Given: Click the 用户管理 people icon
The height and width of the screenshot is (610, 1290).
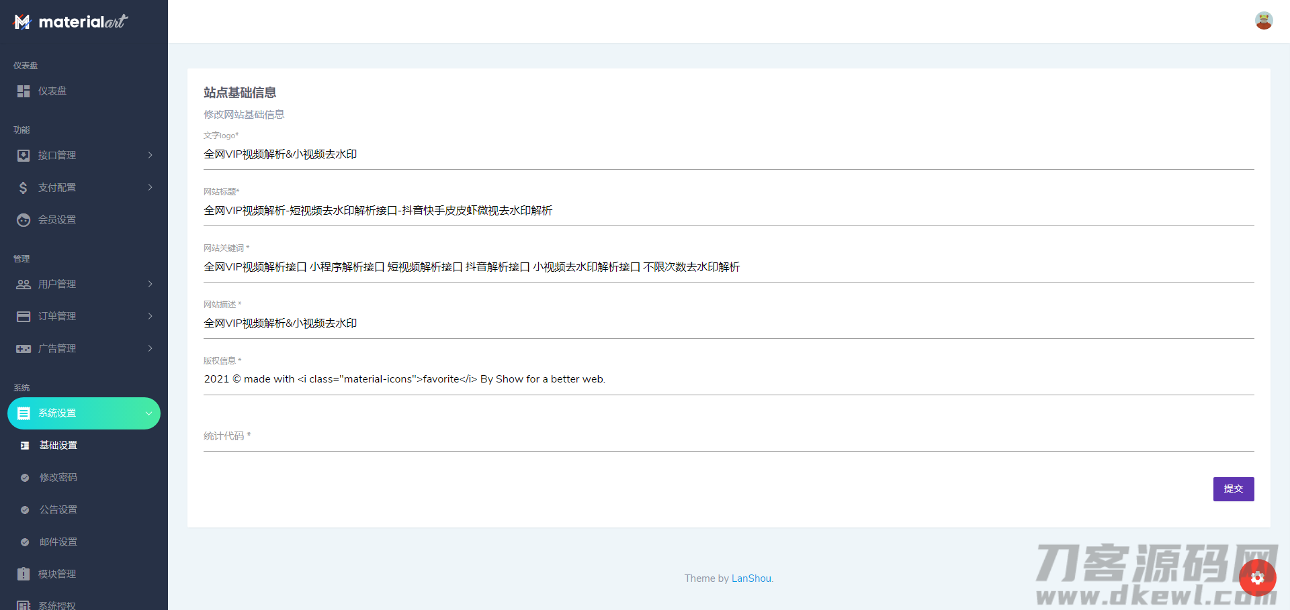Looking at the screenshot, I should pos(24,285).
